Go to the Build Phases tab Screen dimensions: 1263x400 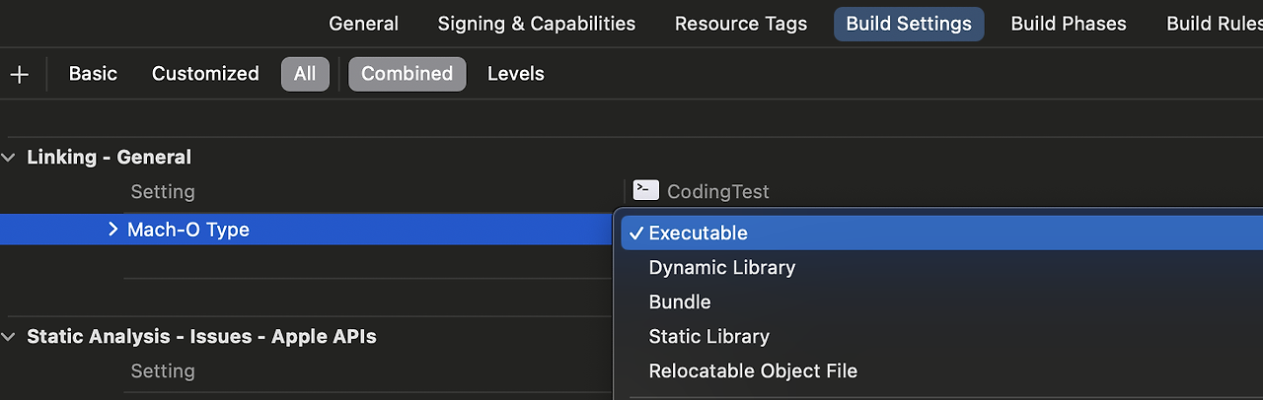(x=1069, y=24)
